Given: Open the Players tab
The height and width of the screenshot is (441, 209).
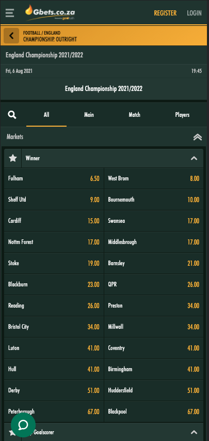Looking at the screenshot, I should [182, 115].
